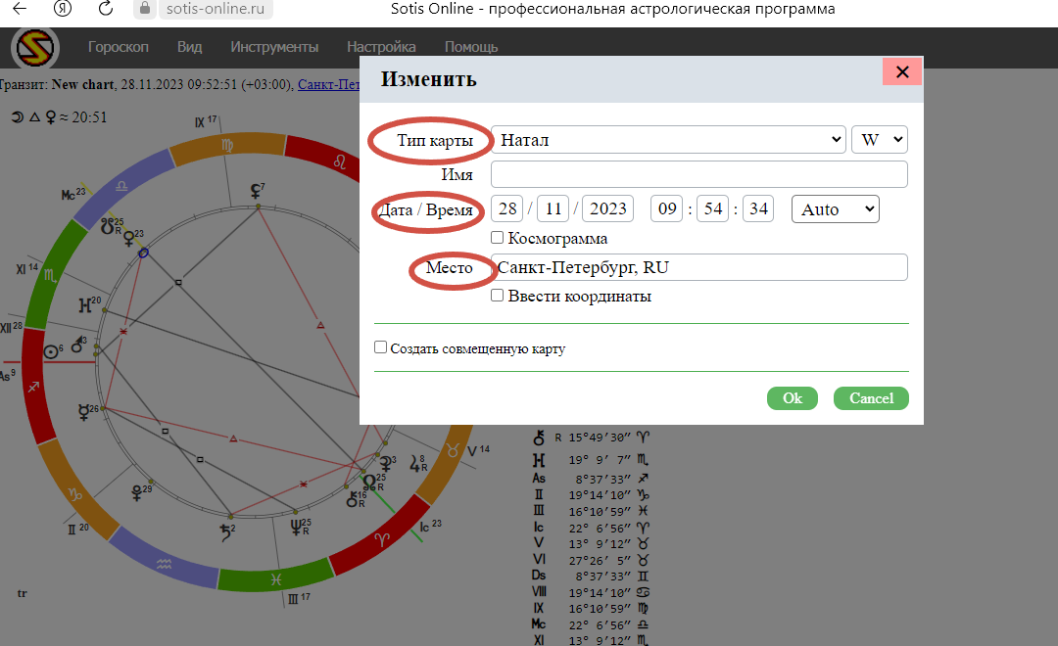Viewport: 1058px width, 646px height.
Task: Confirm with the Ok button
Action: pos(793,398)
